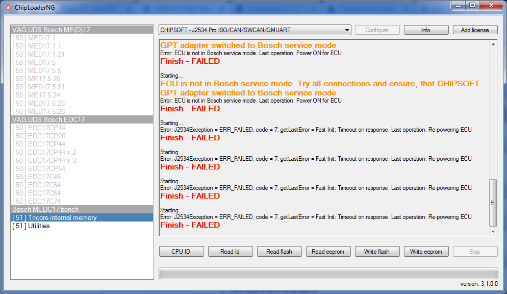Select the Bosch MEDC17 bench header

(82, 209)
